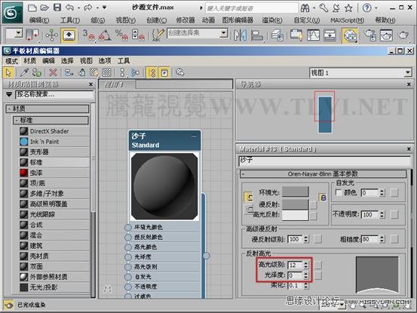Open the layer manager icon
Screen dimensions: 417x313
click(x=277, y=35)
